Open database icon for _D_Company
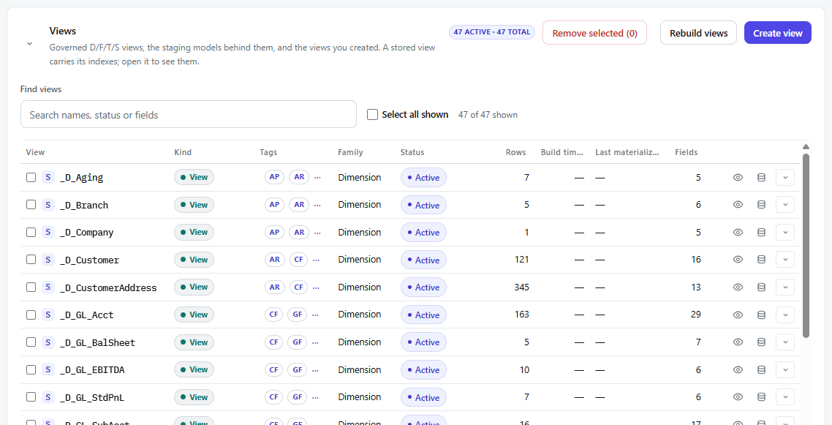The image size is (832, 425). click(x=761, y=232)
